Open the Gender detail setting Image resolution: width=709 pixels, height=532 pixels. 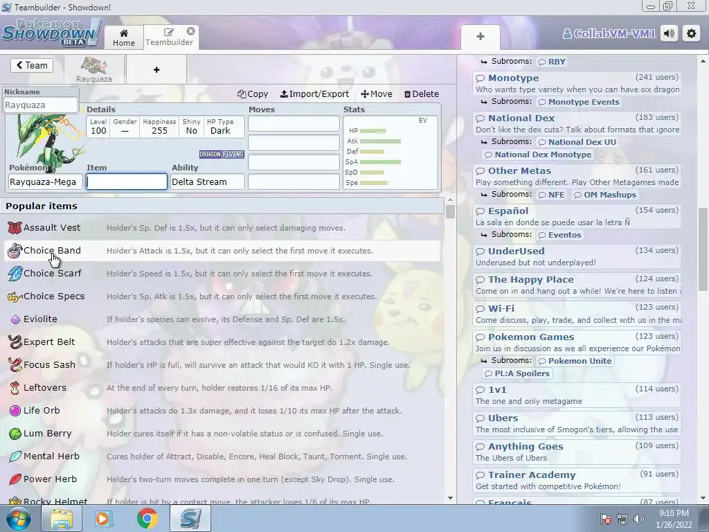click(125, 127)
